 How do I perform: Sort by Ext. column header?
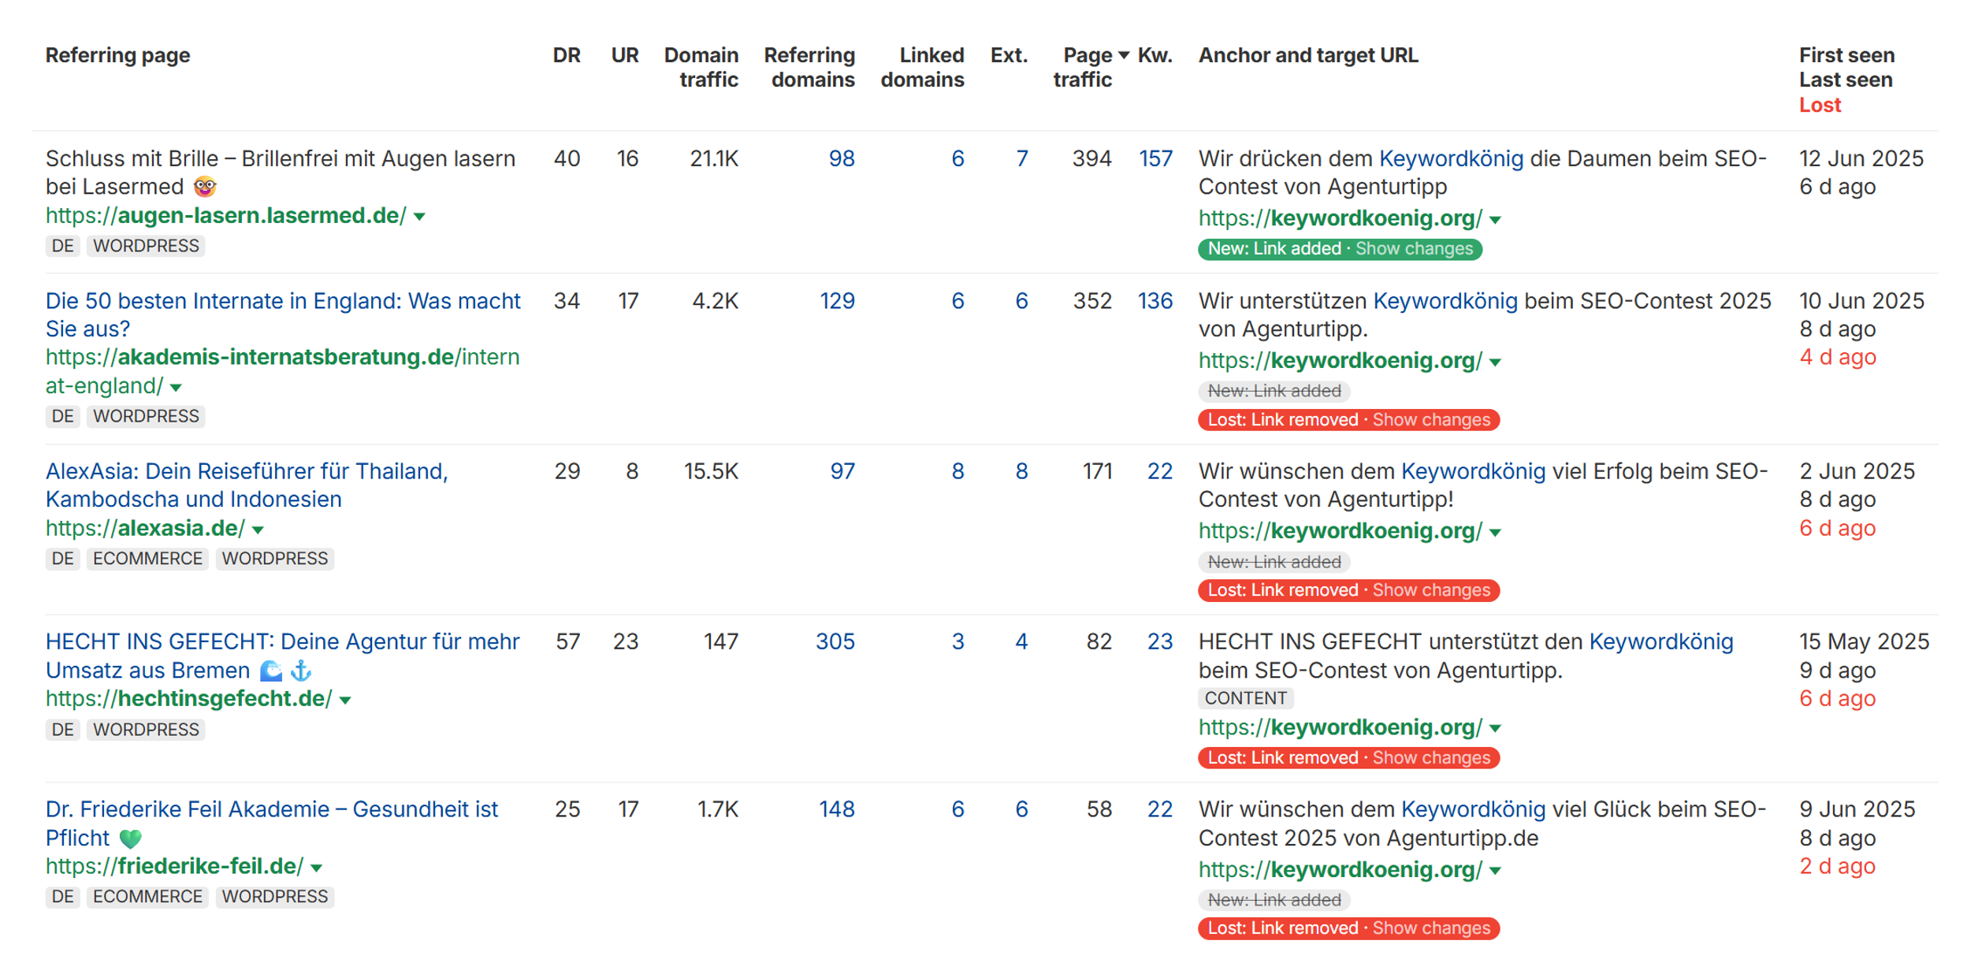click(1009, 55)
